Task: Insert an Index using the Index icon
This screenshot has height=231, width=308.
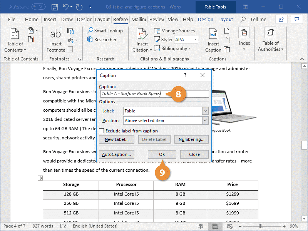Action: 244,38
